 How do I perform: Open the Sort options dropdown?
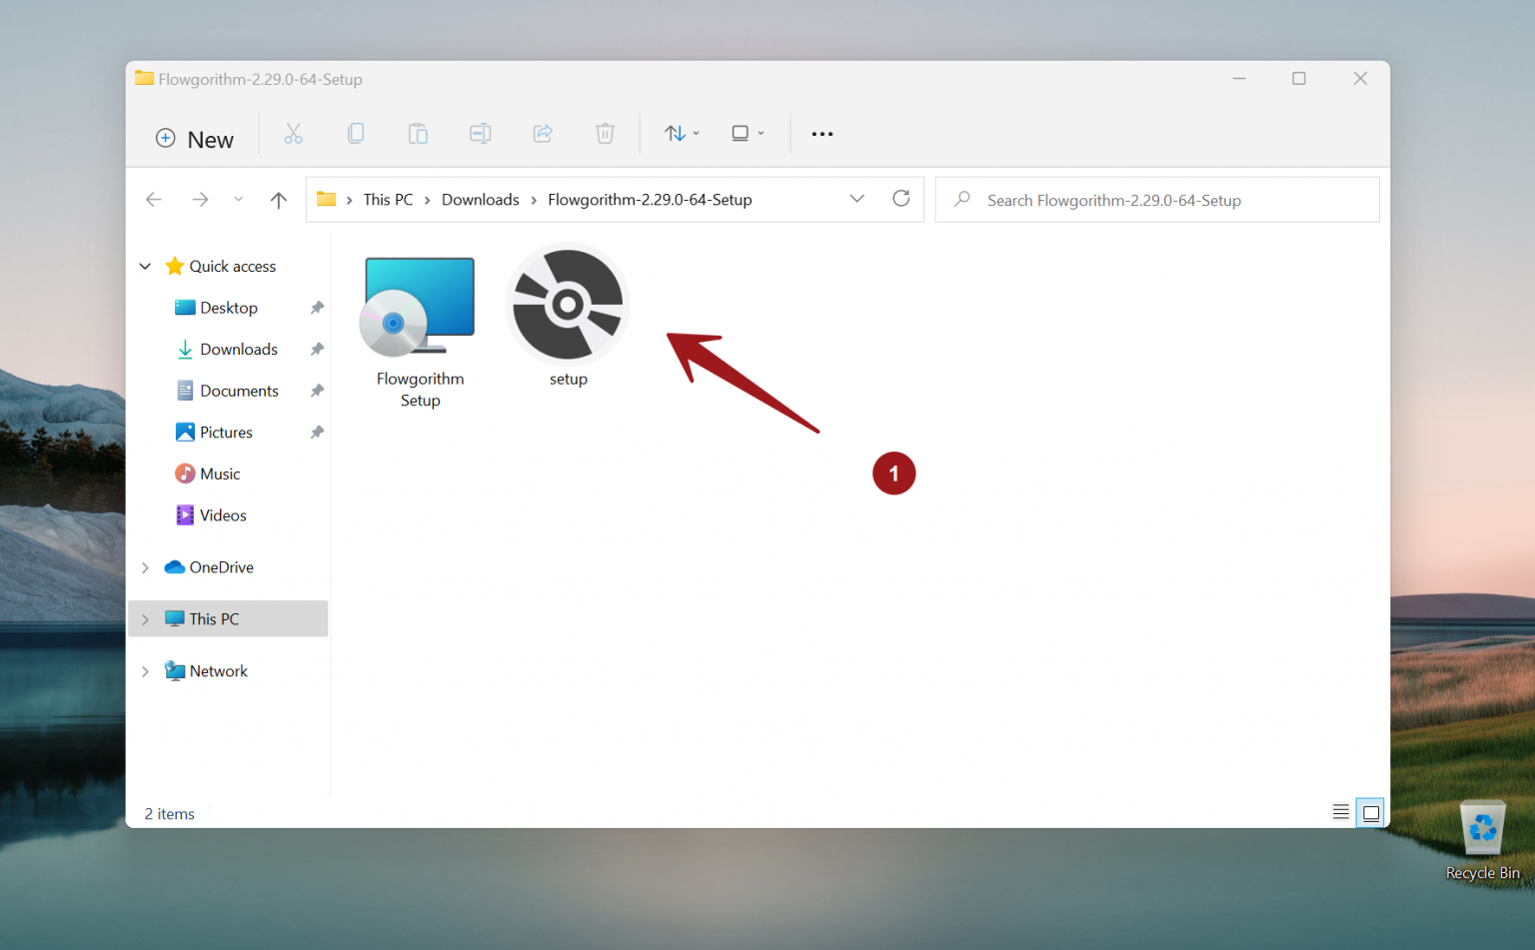(x=681, y=133)
